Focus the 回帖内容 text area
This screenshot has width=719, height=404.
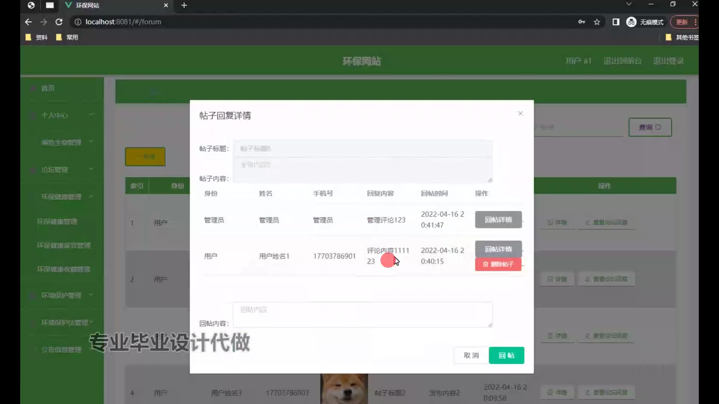pos(362,315)
